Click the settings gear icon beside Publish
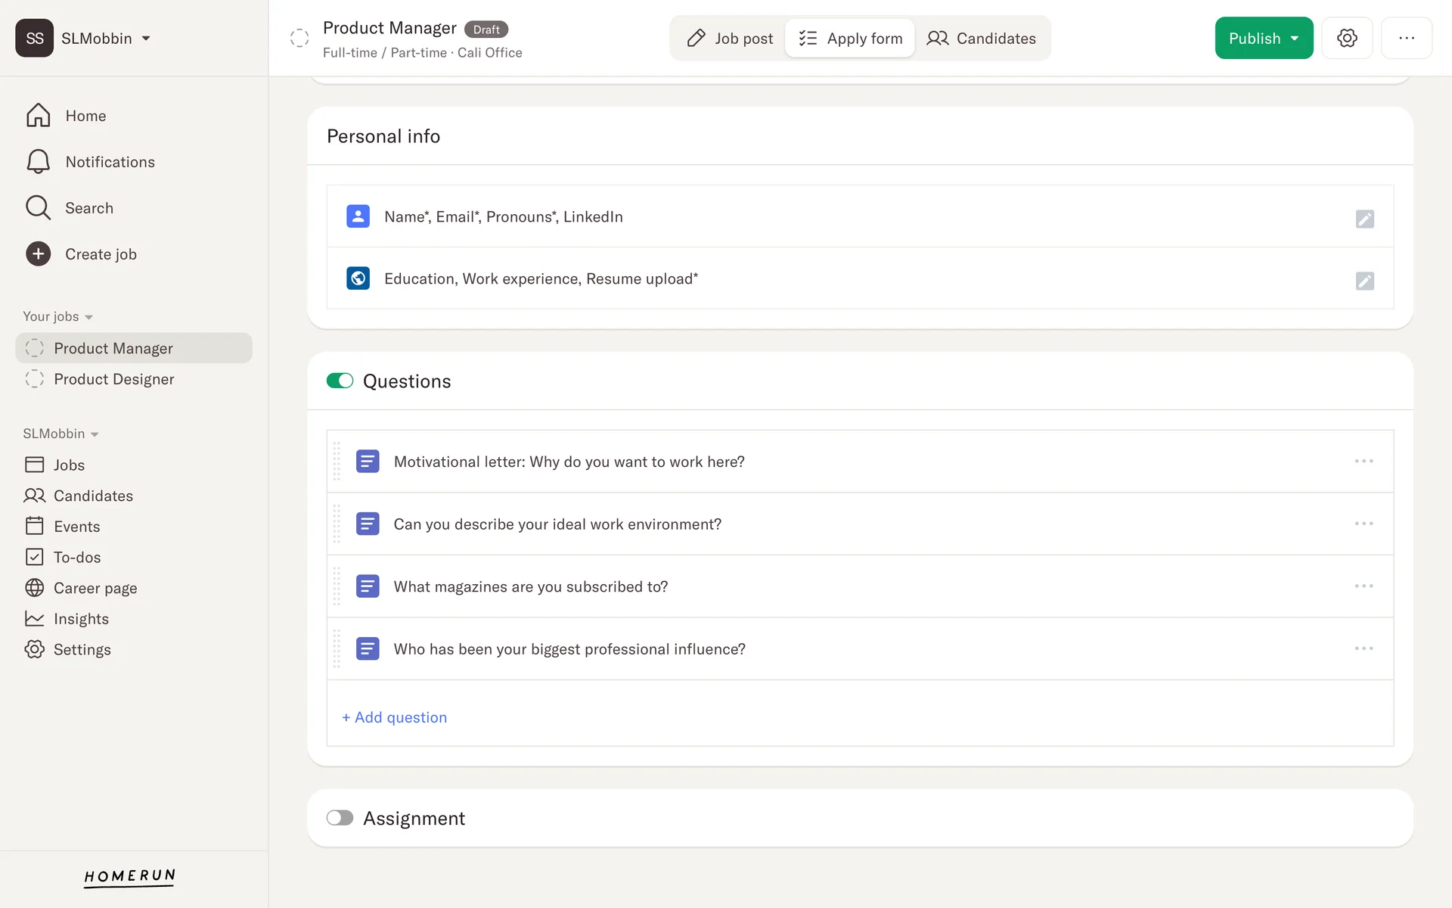The width and height of the screenshot is (1452, 908). (x=1347, y=38)
